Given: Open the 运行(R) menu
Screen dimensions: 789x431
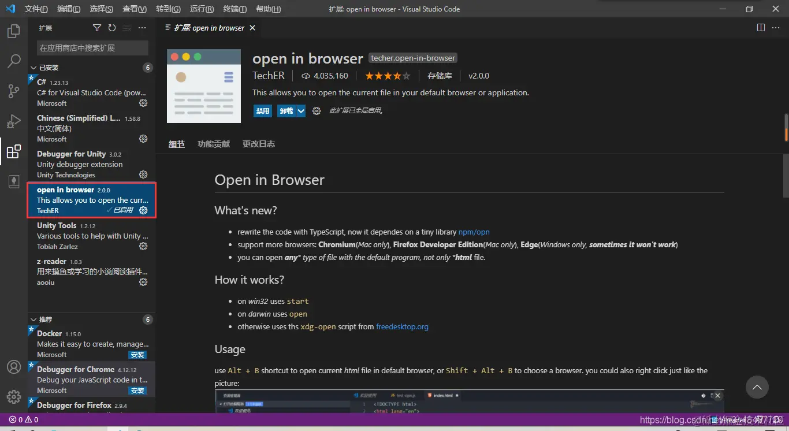Looking at the screenshot, I should point(202,9).
